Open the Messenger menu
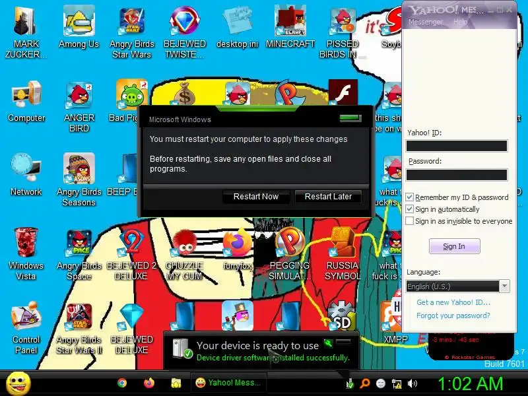Viewport: 528px width, 396px height. point(425,22)
